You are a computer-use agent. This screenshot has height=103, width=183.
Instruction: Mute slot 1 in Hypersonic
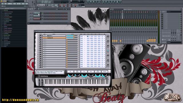click(x=40, y=35)
